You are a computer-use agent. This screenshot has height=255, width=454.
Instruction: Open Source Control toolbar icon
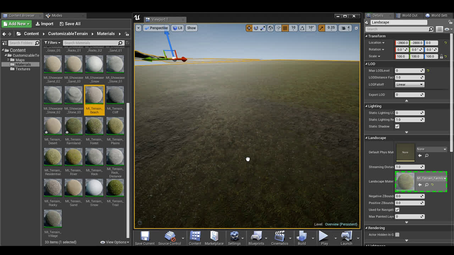(170, 236)
